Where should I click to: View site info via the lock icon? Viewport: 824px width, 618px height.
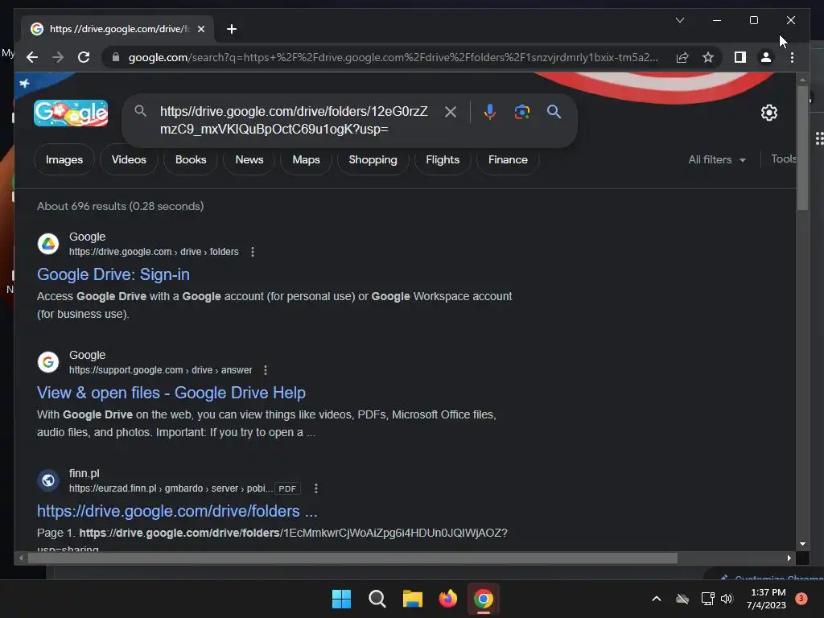point(116,57)
